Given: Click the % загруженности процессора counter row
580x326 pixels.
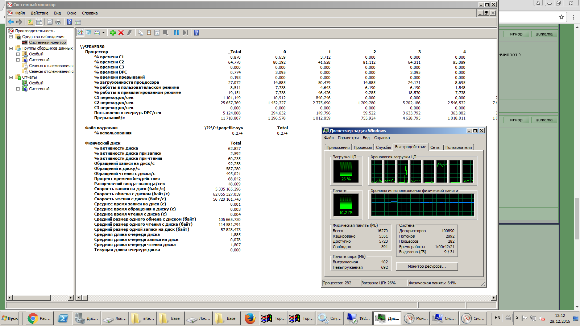Looking at the screenshot, I should pyautogui.click(x=127, y=82).
